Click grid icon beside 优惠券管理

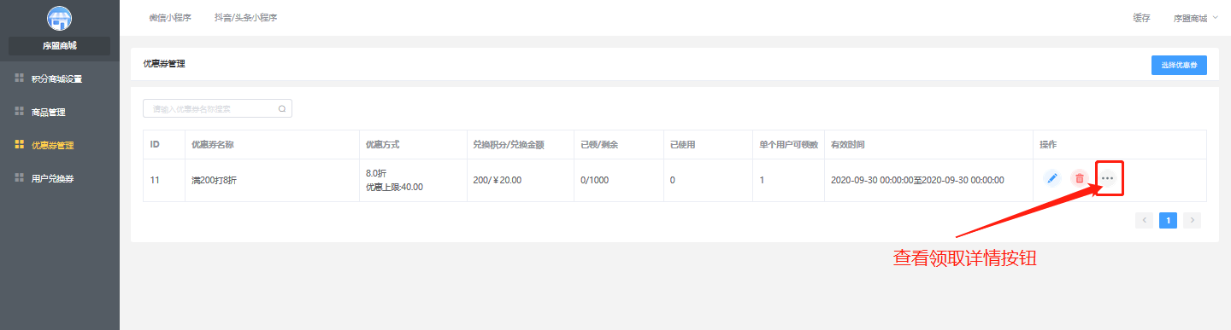coord(20,145)
